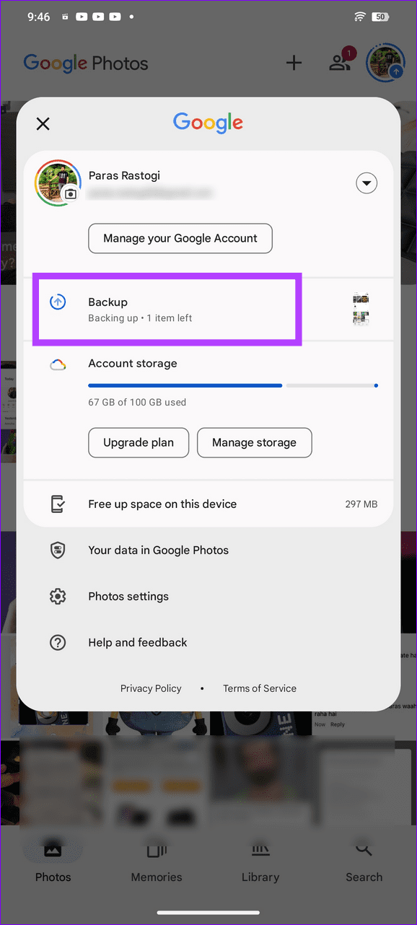Tap the help question mark icon
Viewport: 417px width, 925px height.
click(x=58, y=643)
